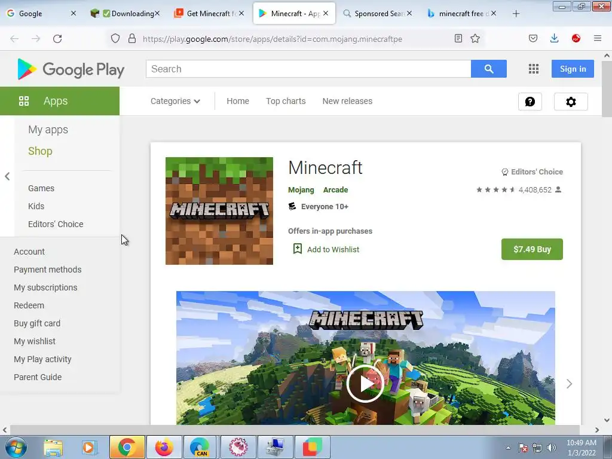Advance screenshots with the right chevron

pos(569,384)
